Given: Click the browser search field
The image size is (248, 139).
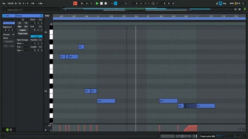Looking at the screenshot, I should tap(33, 10).
